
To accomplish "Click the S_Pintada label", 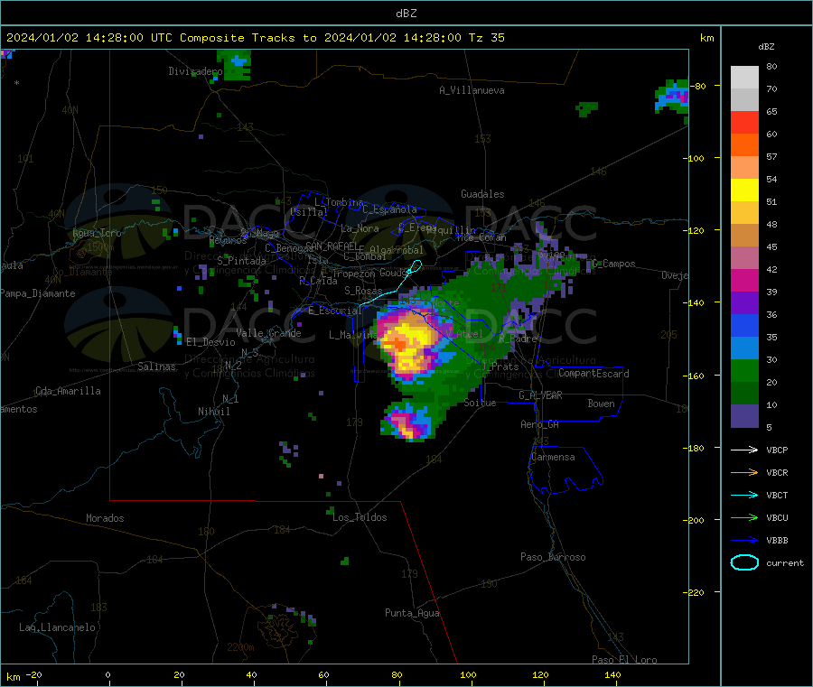I will [241, 261].
